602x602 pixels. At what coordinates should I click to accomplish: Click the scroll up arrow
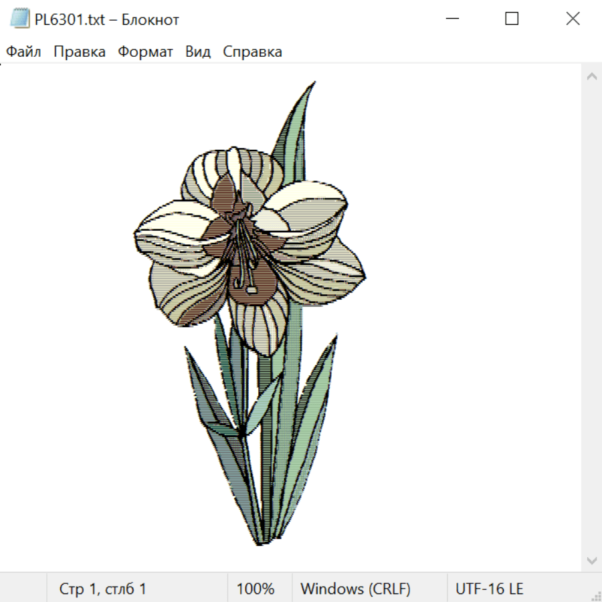tap(591, 77)
